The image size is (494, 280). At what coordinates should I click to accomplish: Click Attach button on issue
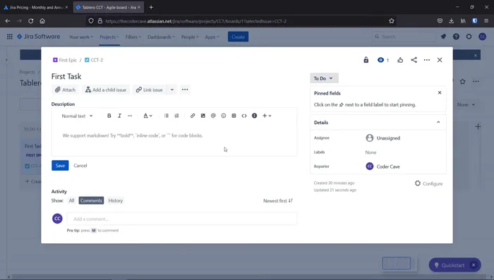[x=65, y=90]
